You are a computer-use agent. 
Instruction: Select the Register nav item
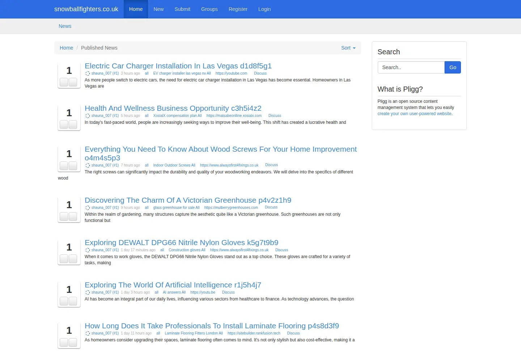coord(238,9)
